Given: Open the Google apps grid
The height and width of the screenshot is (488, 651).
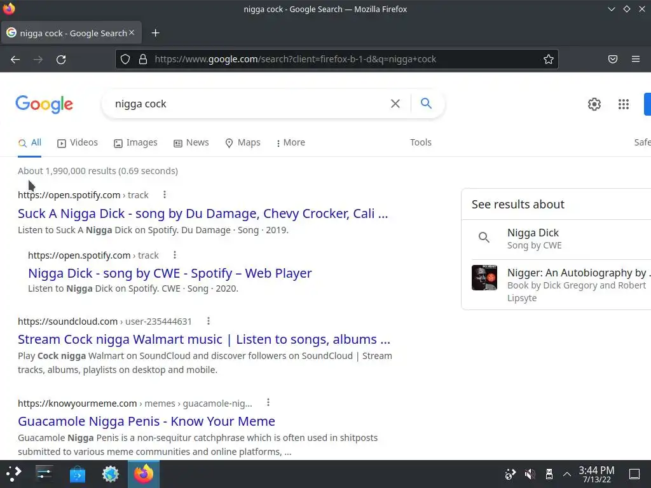Looking at the screenshot, I should coord(623,104).
